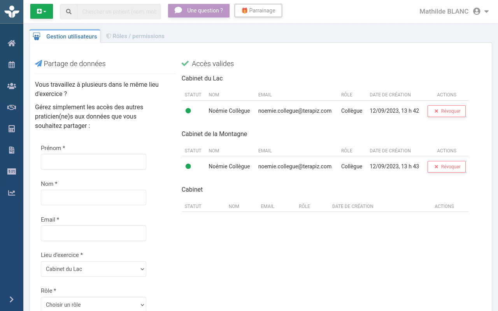The height and width of the screenshot is (311, 498).
Task: Click into the Prénom field
Action: click(x=93, y=162)
